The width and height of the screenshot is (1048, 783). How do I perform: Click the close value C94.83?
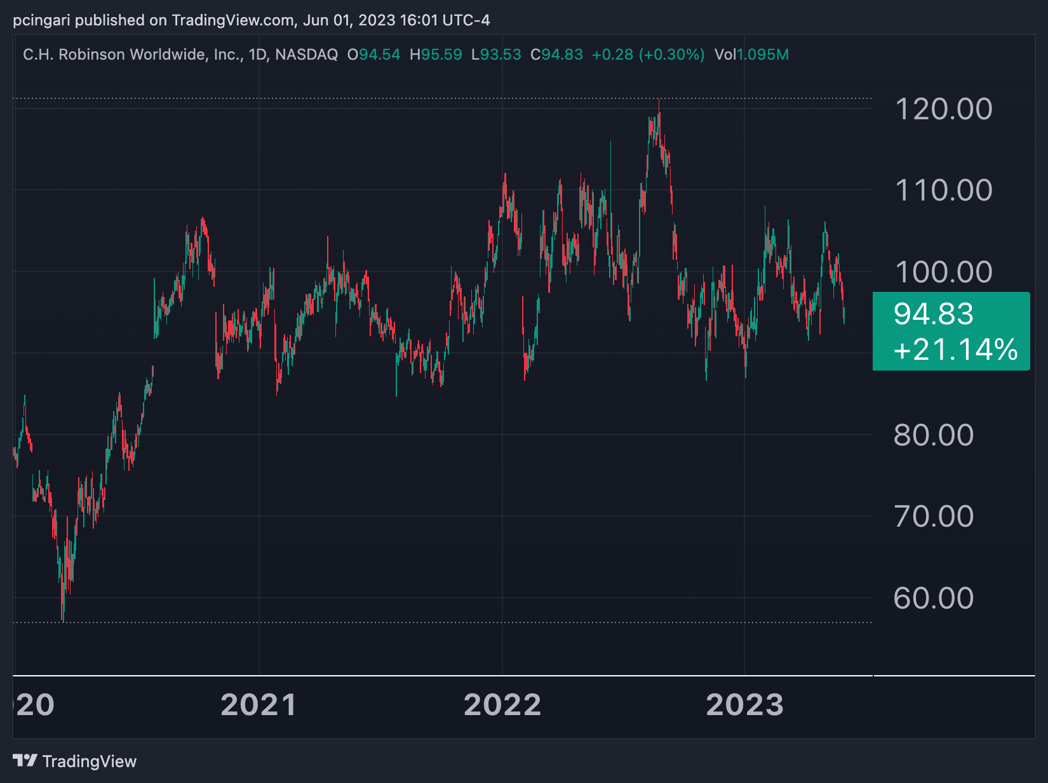coord(556,55)
